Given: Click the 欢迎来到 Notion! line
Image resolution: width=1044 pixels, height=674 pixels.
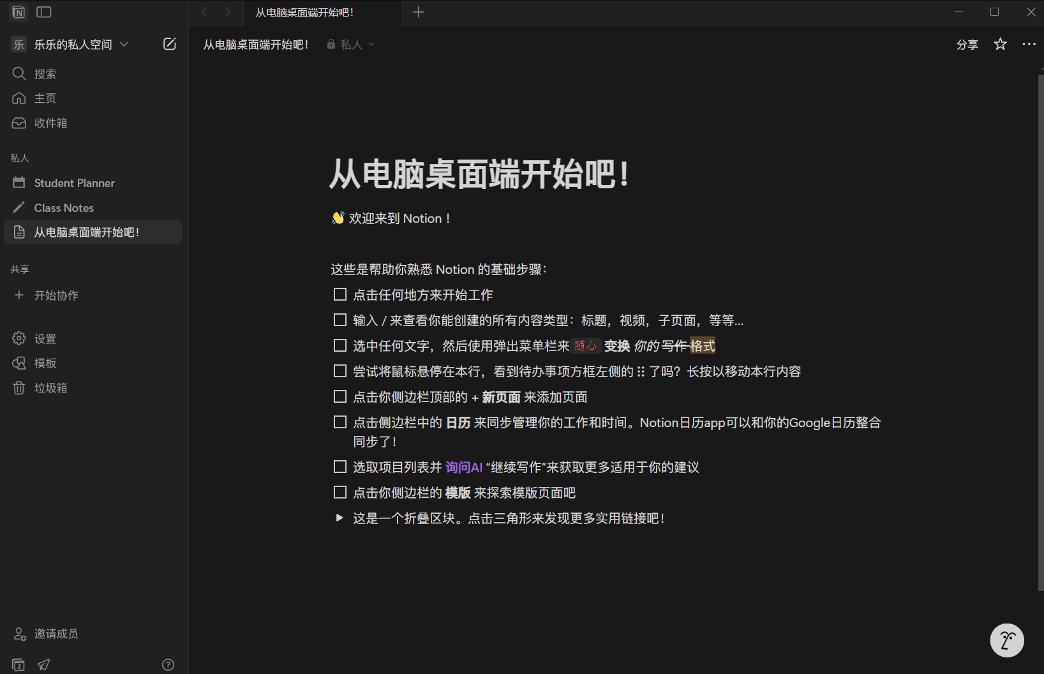Looking at the screenshot, I should click(x=391, y=218).
